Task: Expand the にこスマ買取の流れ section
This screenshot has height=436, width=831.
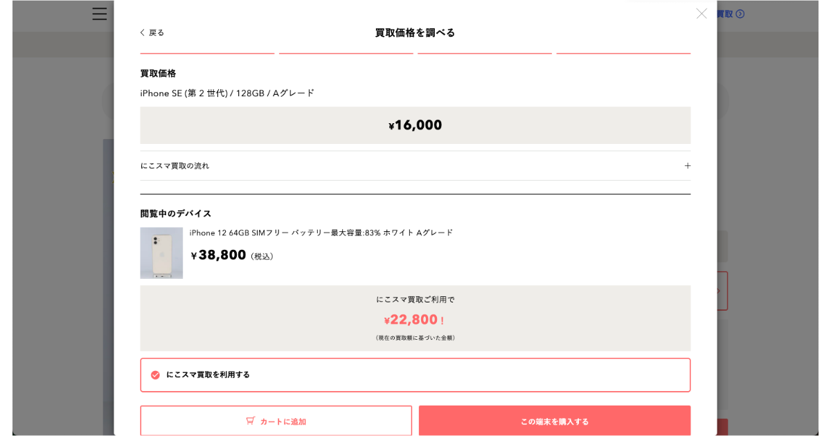Action: (x=415, y=165)
